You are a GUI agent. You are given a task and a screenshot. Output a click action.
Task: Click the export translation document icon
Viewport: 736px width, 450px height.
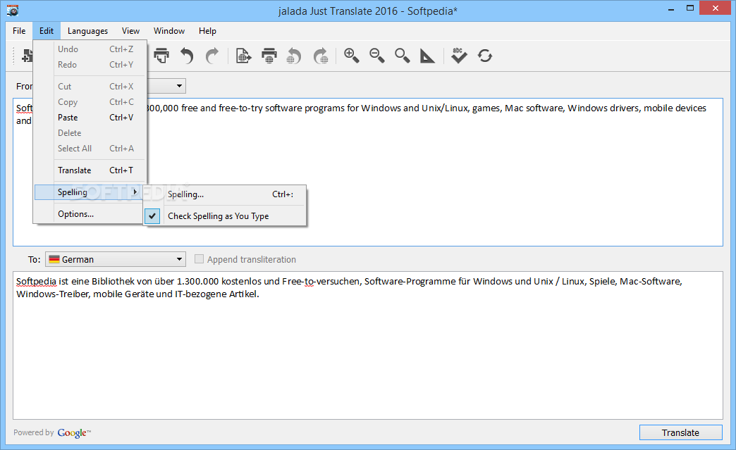pyautogui.click(x=243, y=56)
